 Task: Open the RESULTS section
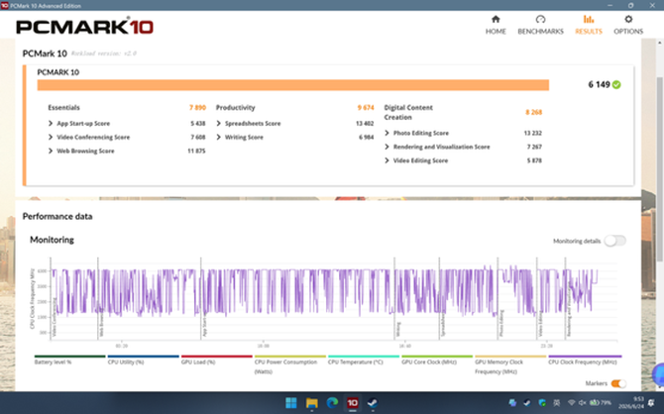tap(589, 25)
